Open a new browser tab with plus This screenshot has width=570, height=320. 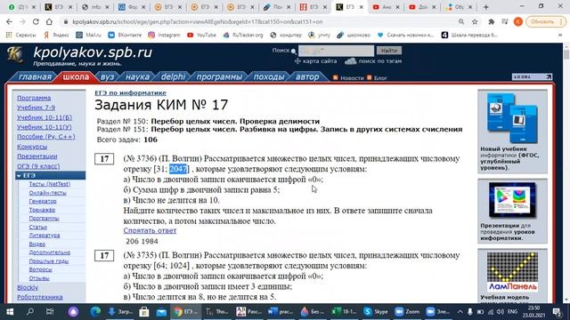tap(486, 7)
